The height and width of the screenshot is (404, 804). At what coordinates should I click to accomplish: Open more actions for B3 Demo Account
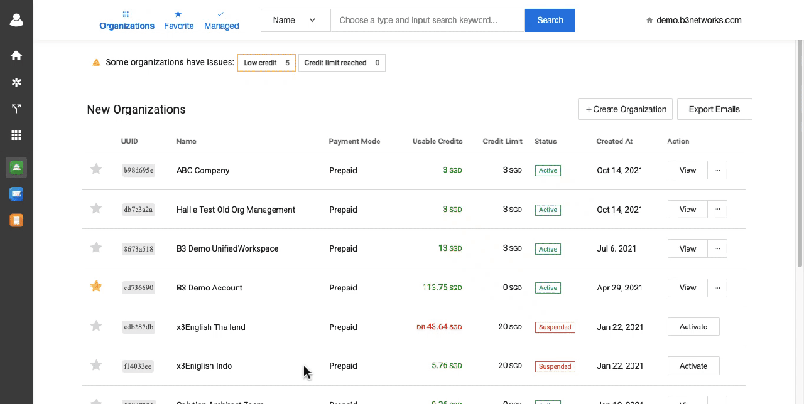point(717,287)
